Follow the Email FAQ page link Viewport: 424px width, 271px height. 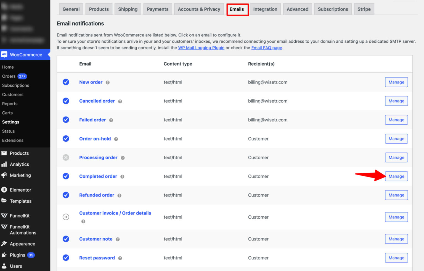(266, 48)
